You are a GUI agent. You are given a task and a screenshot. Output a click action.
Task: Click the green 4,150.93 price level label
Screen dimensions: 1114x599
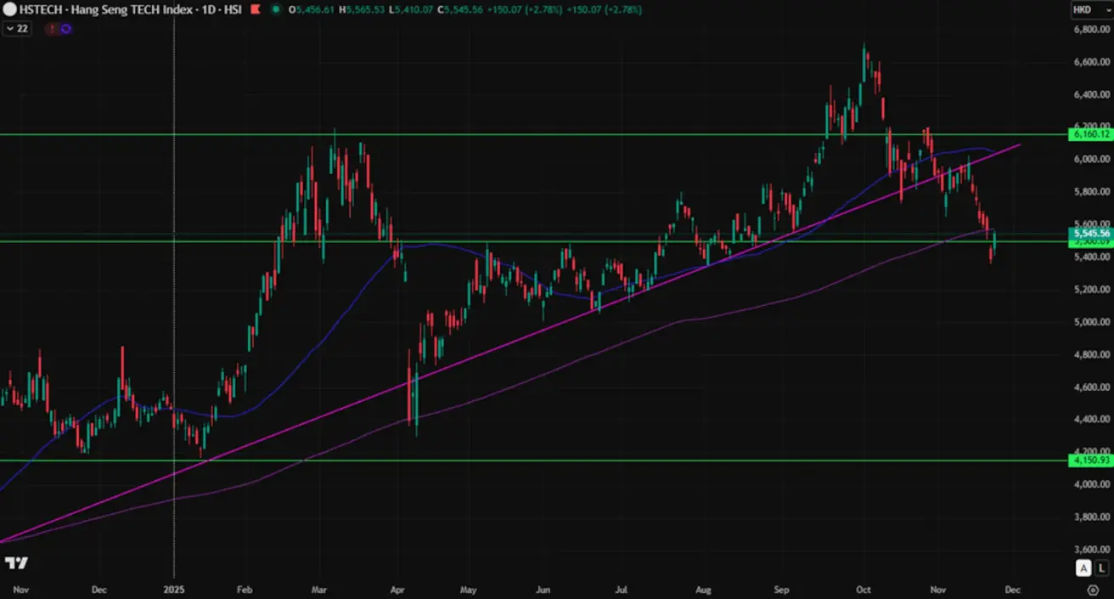click(1091, 461)
